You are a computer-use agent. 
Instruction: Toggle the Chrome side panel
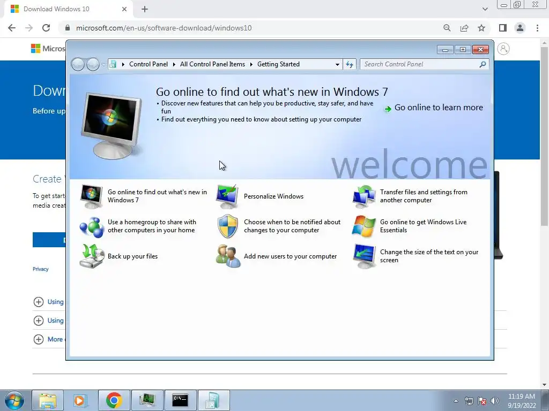tap(503, 28)
